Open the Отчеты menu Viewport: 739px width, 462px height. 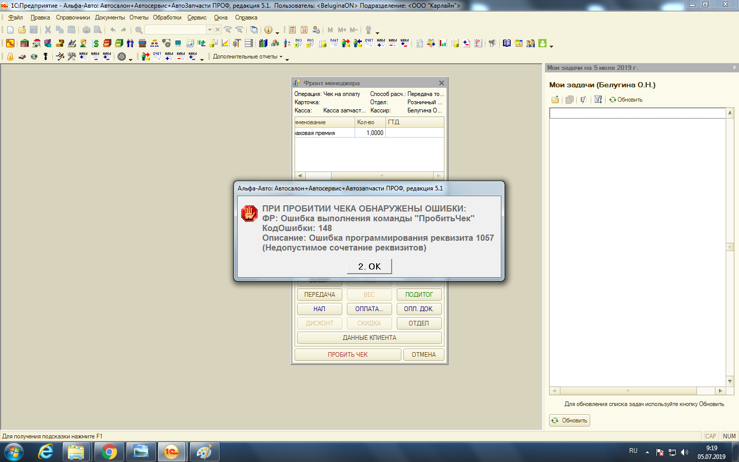[139, 17]
